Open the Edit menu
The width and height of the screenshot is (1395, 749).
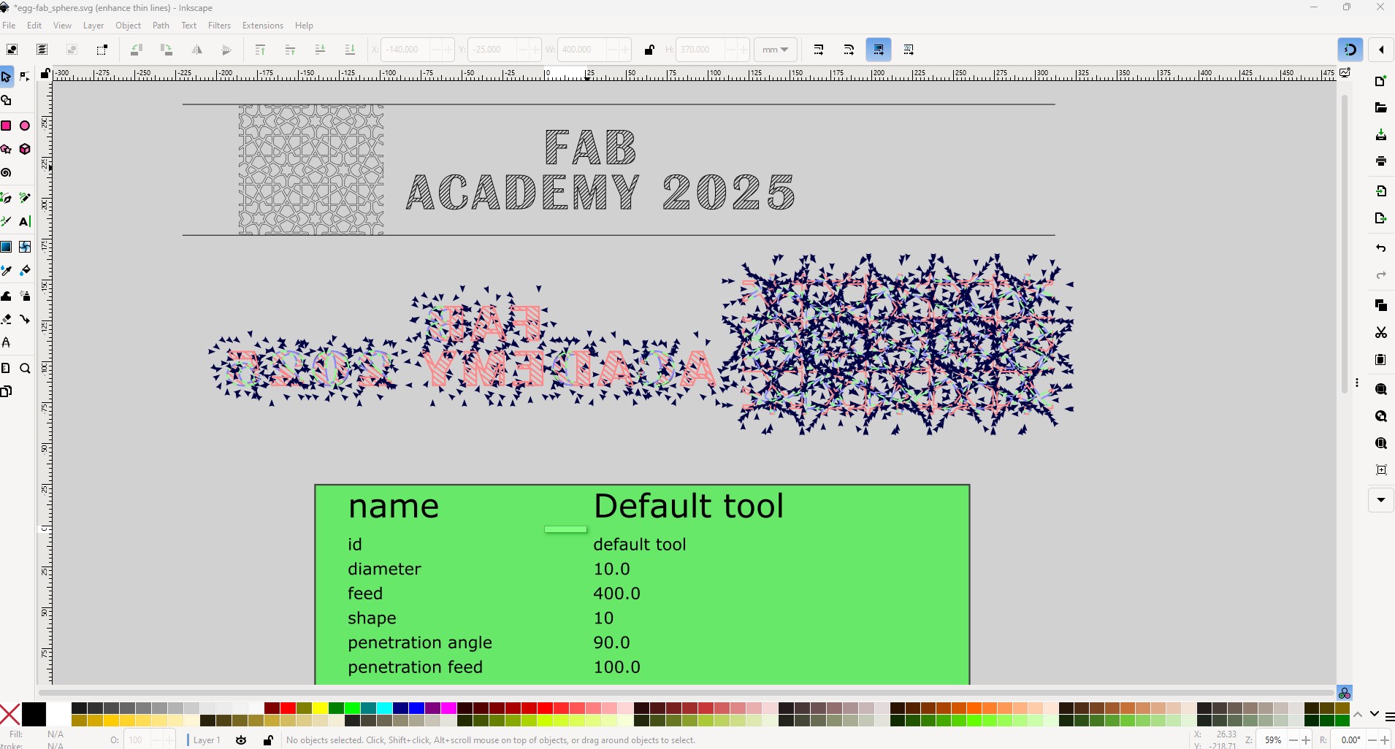tap(34, 26)
